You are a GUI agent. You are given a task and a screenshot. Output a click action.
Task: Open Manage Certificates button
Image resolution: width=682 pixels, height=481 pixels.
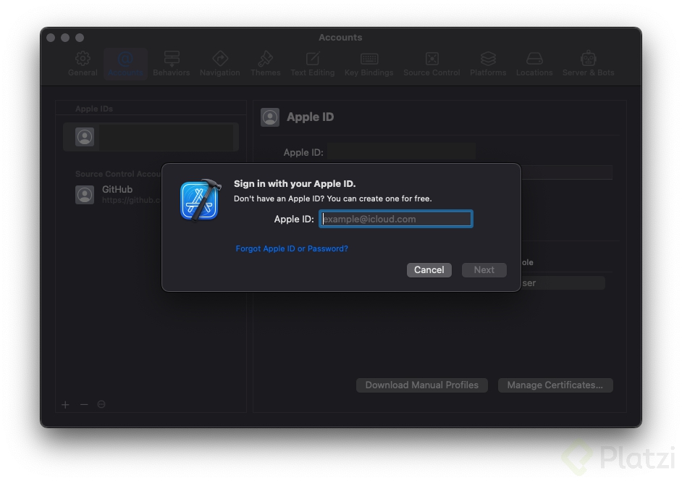coord(555,385)
